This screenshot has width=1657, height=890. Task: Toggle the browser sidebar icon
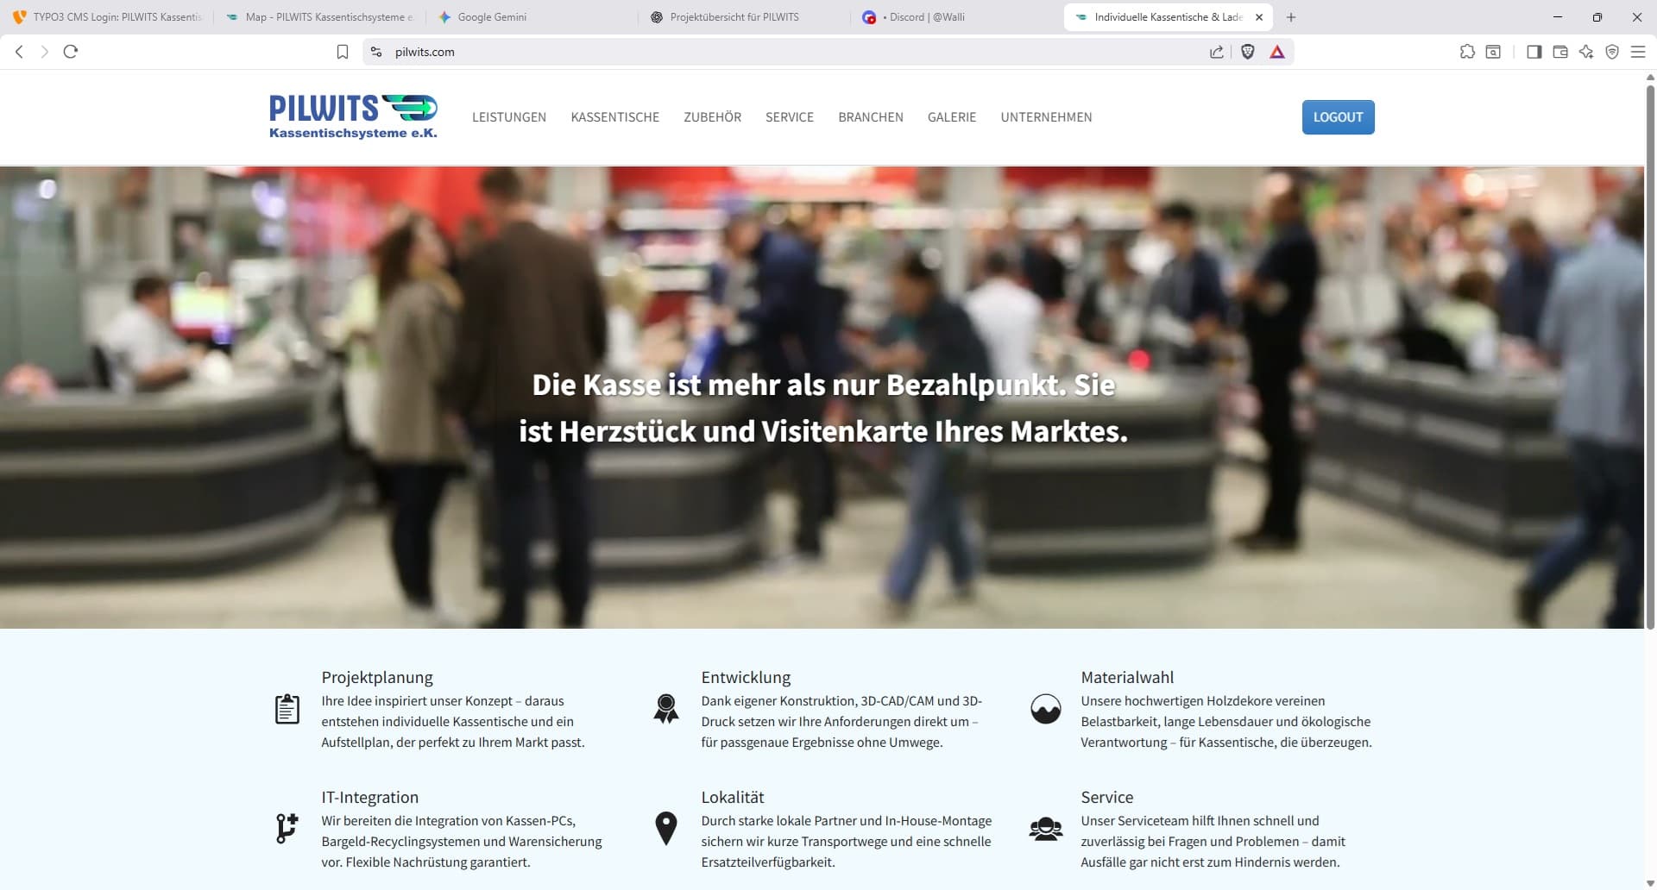coord(1533,52)
